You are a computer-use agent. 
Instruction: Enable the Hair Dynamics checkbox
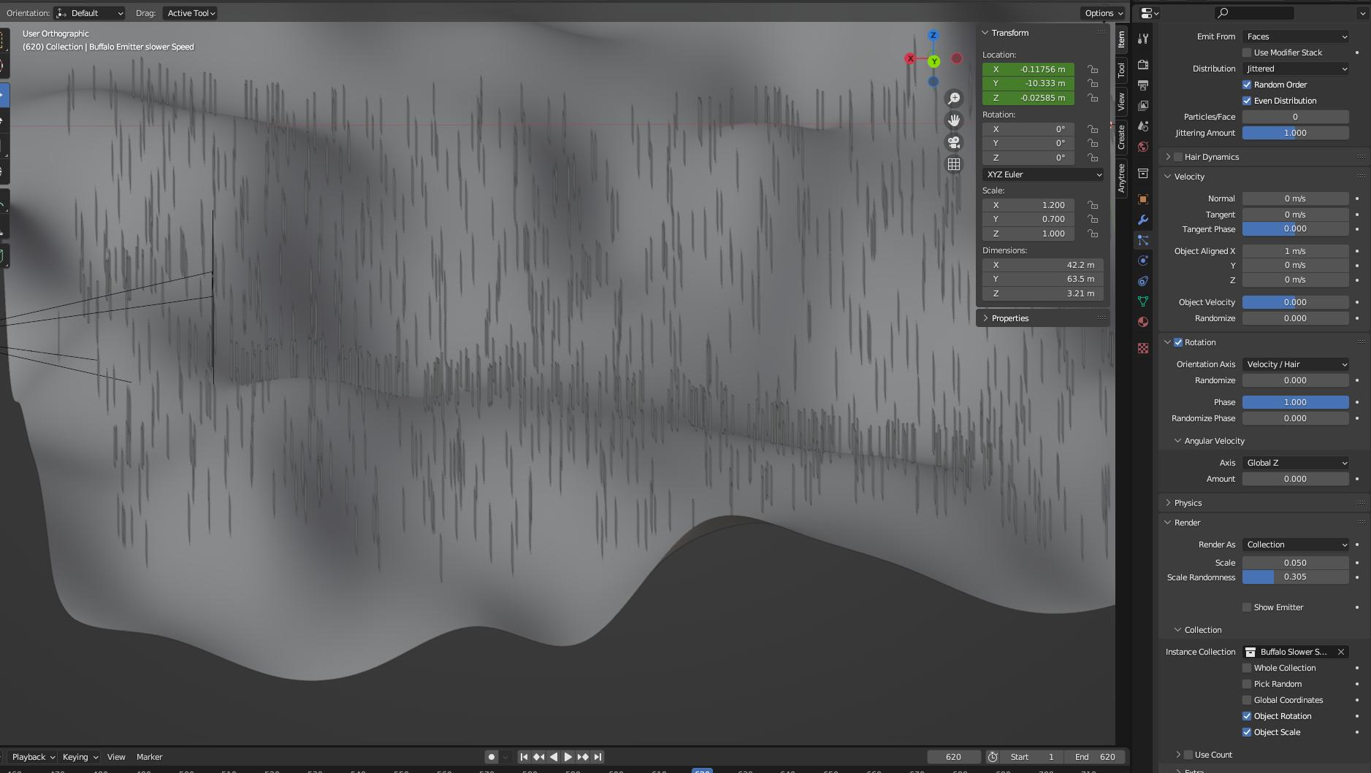tap(1177, 157)
